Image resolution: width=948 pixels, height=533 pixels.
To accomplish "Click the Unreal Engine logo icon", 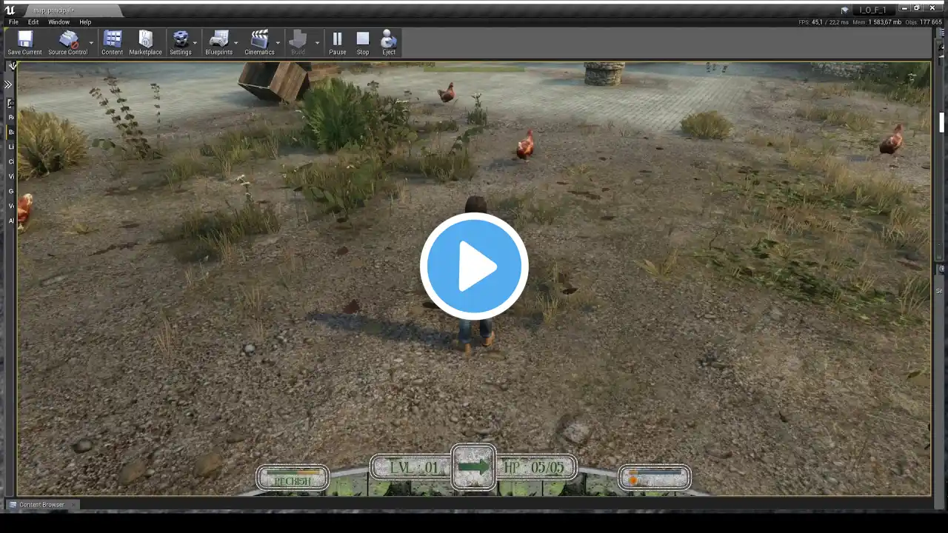I will [x=10, y=10].
